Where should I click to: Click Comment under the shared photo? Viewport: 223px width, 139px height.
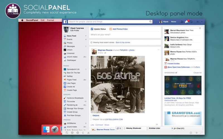pyautogui.click(x=99, y=125)
